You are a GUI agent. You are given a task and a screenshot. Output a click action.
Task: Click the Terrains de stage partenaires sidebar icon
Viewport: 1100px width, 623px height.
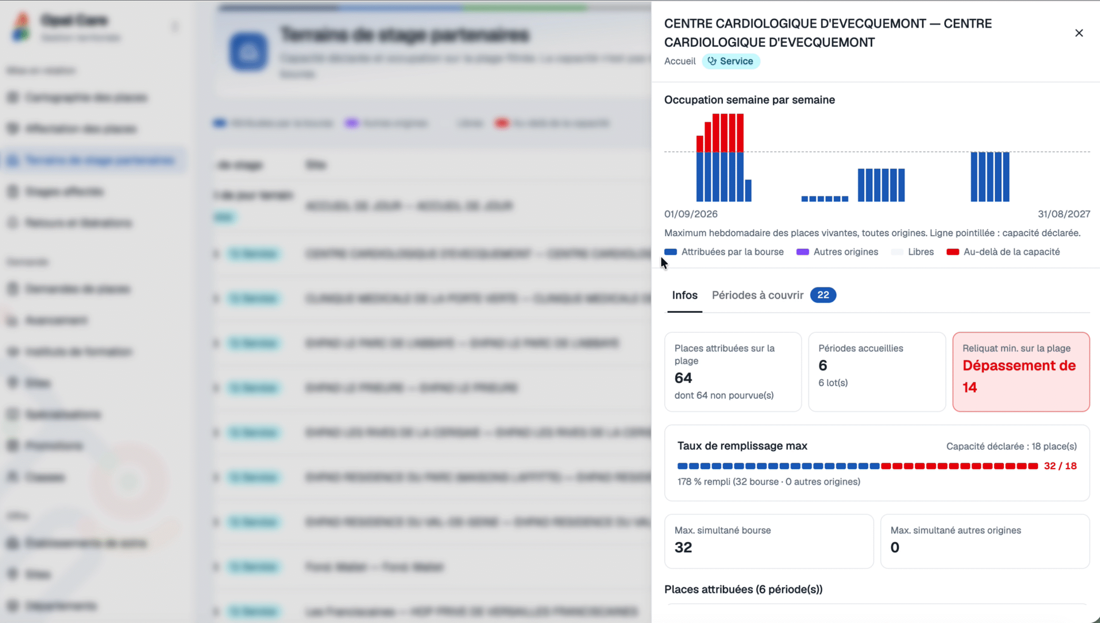coord(13,160)
